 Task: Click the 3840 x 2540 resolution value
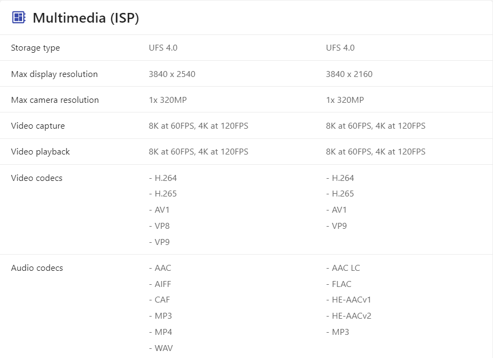point(172,74)
